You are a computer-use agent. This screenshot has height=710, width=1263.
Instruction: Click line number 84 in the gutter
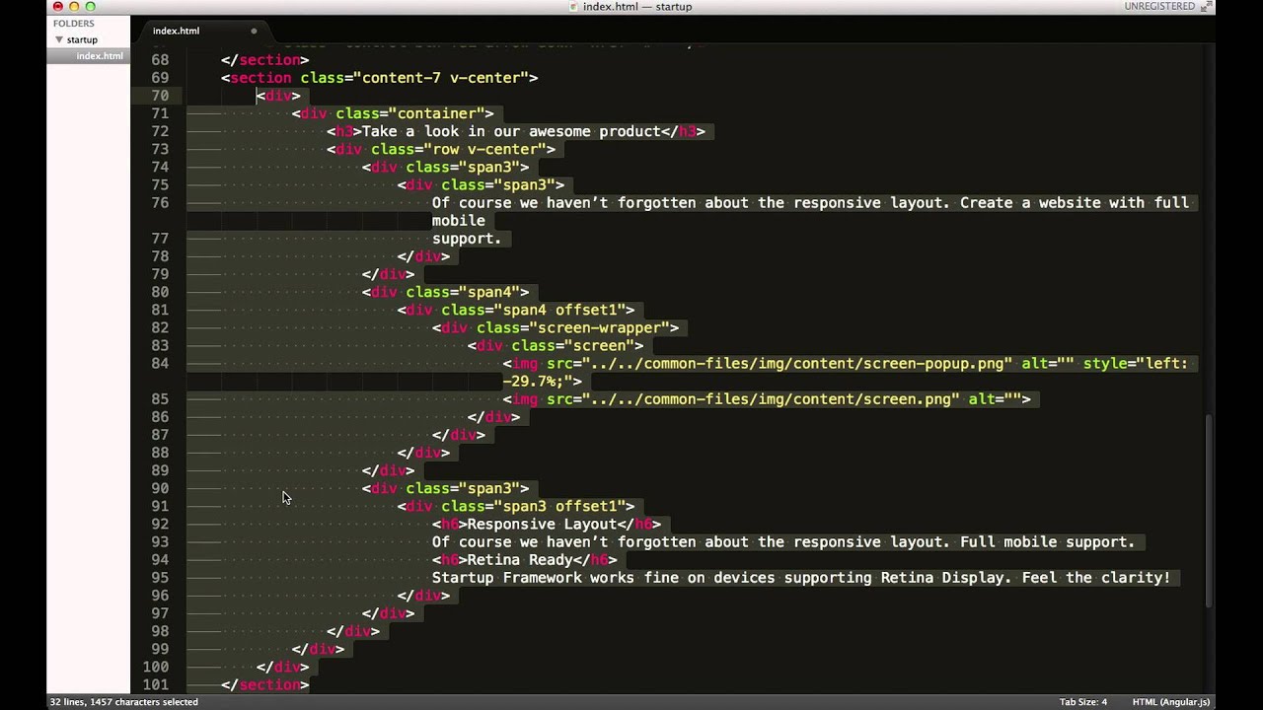[x=160, y=364]
